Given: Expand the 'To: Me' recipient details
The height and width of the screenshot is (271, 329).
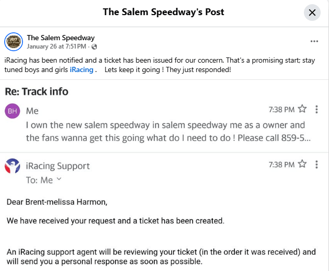Looking at the screenshot, I should coord(59,180).
